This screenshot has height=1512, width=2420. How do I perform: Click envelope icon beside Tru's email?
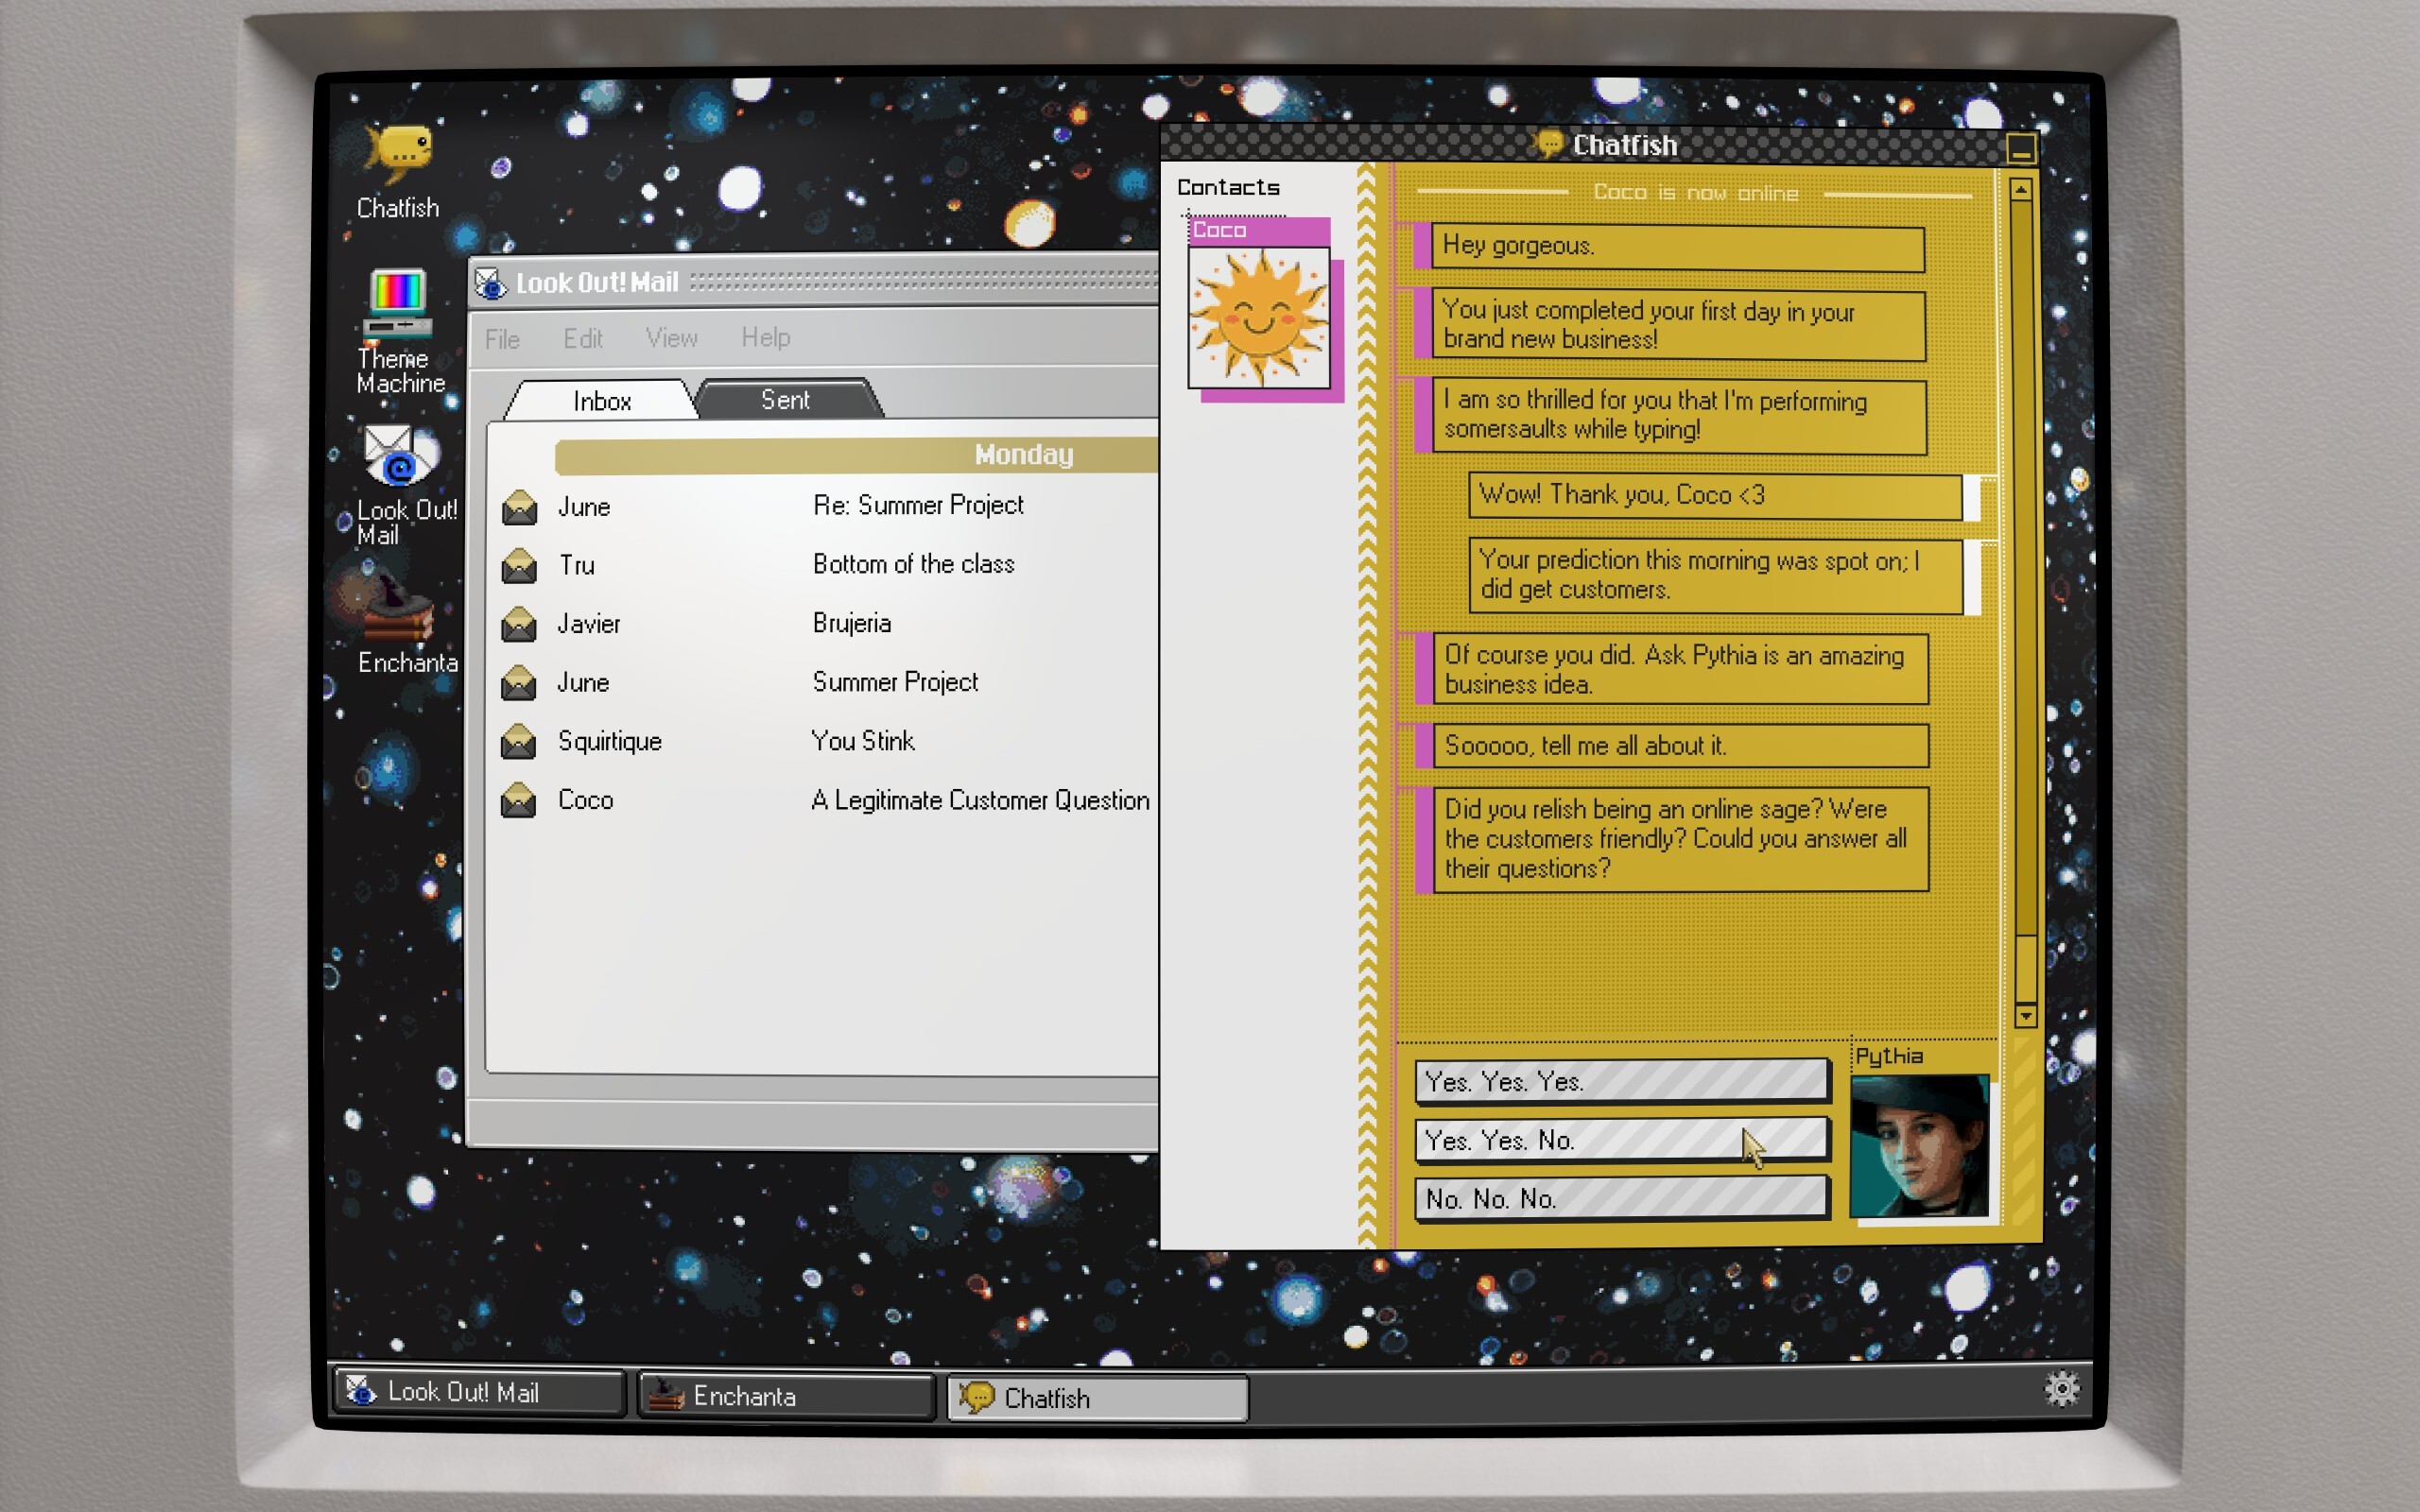pos(519,566)
